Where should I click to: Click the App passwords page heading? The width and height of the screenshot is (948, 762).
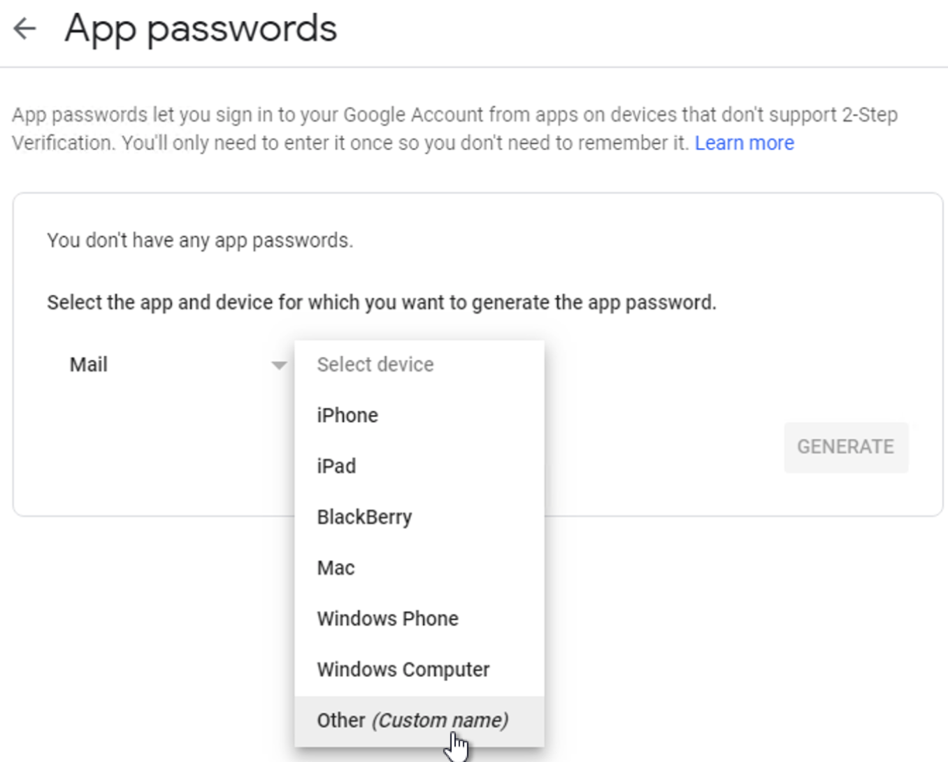tap(201, 29)
